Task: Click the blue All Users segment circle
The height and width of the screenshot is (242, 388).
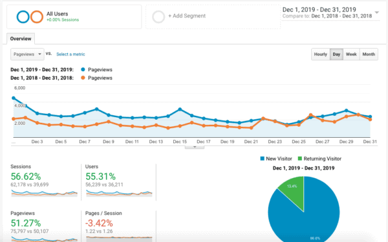Action: (x=23, y=17)
